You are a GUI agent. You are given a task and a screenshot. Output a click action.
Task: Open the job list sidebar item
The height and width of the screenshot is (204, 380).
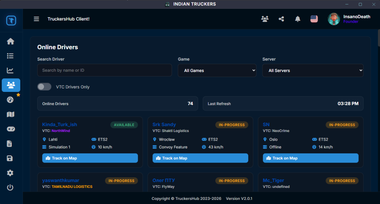(x=10, y=56)
